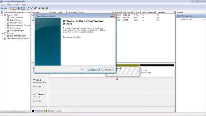Select the Storage tree node

10,33
